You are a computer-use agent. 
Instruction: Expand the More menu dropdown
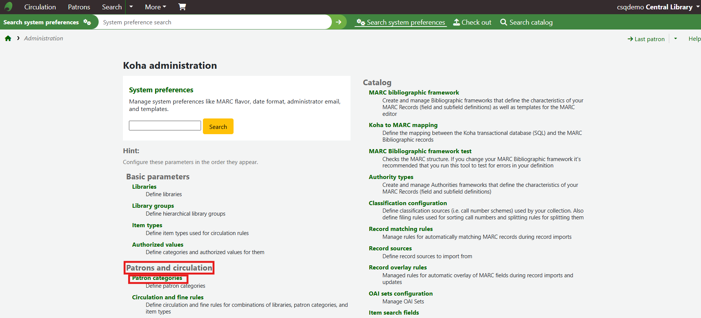point(155,7)
